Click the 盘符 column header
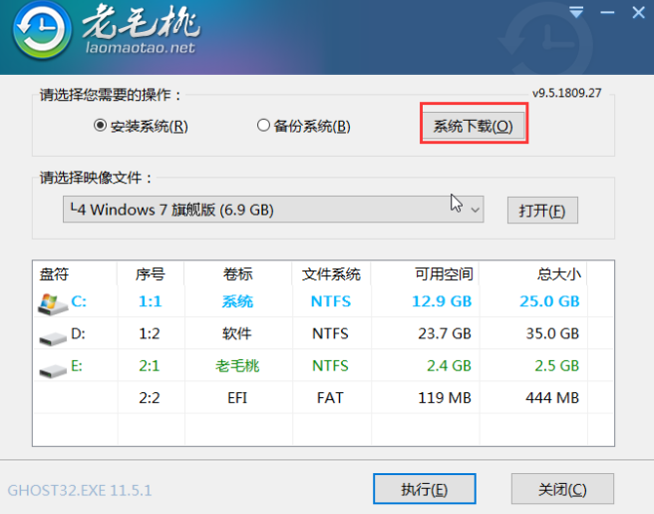654x514 pixels. pos(54,273)
